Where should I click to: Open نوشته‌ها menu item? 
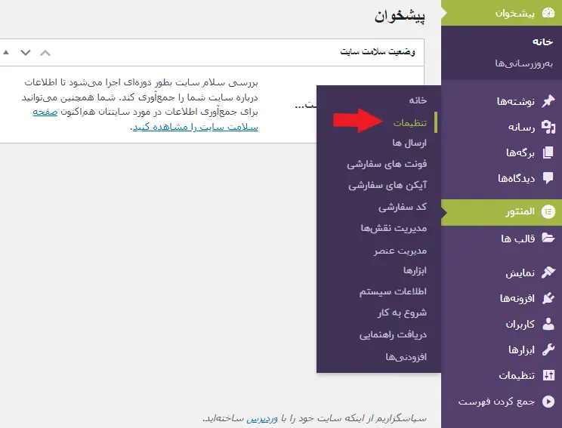point(502,101)
